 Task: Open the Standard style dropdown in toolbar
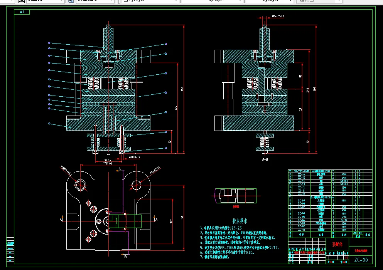tap(95, 1)
